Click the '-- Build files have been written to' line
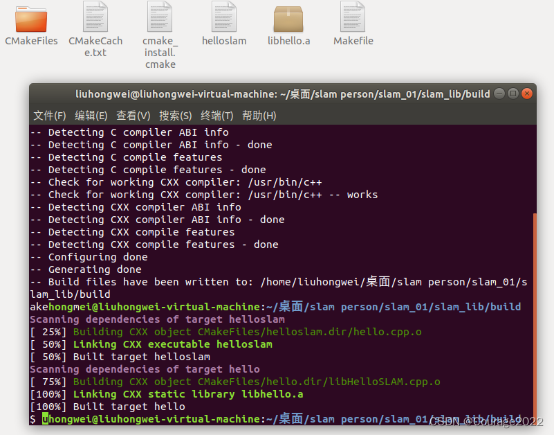554x435 pixels. (279, 288)
